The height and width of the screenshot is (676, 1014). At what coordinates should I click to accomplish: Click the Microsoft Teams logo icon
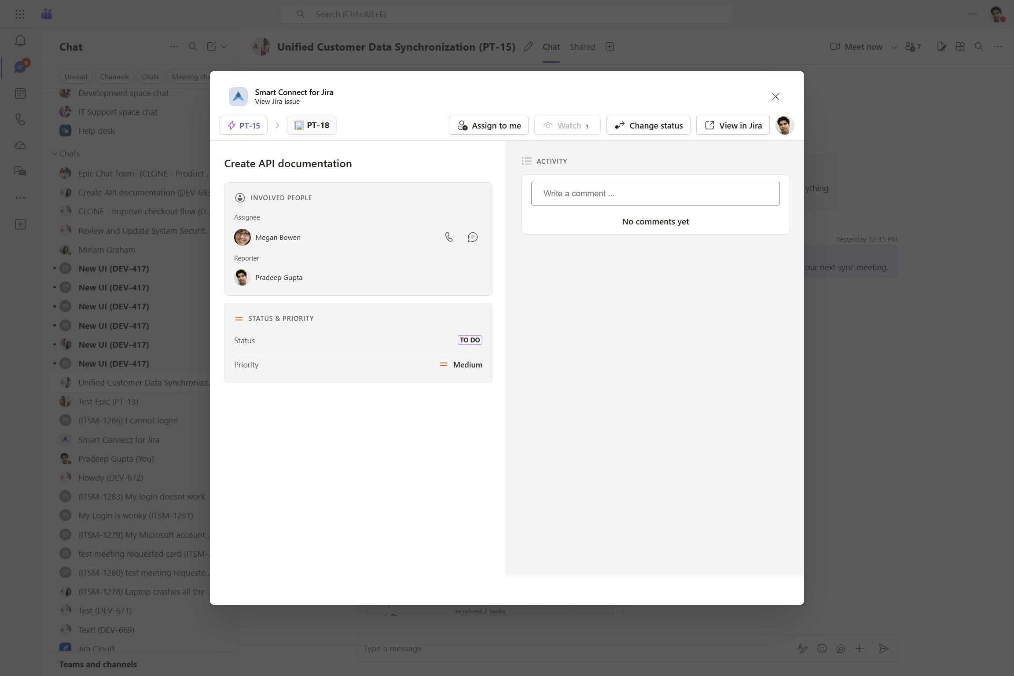point(47,14)
